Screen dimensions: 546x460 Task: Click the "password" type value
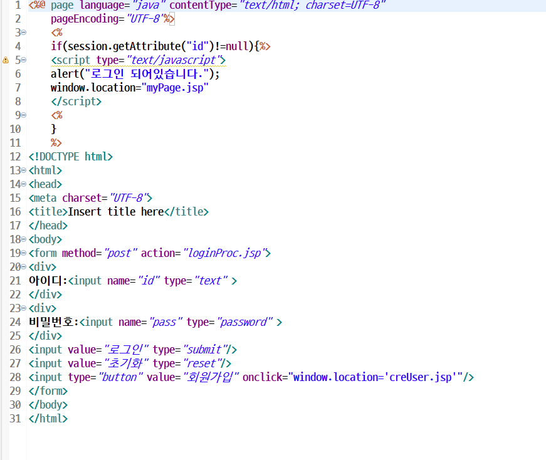(245, 322)
